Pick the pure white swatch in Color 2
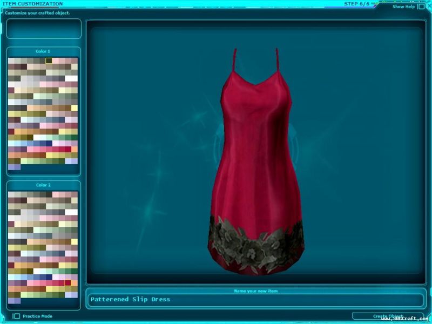This screenshot has width=432, height=324. click(71, 212)
